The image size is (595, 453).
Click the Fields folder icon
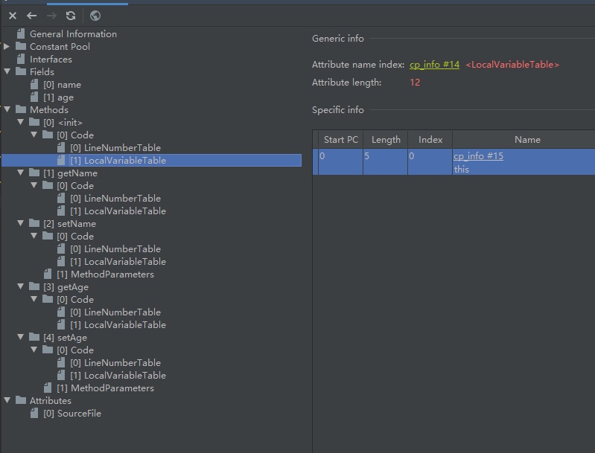click(x=21, y=71)
